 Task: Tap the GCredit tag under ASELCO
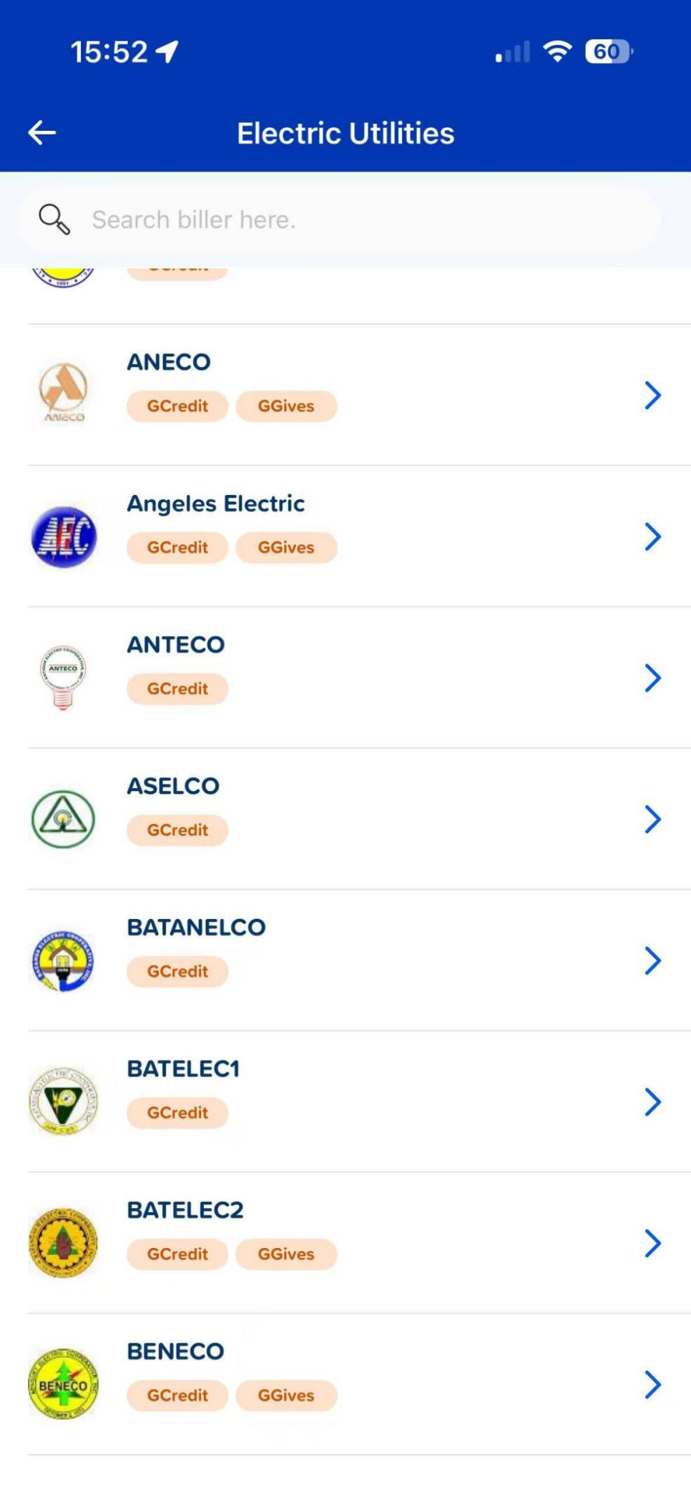click(x=177, y=830)
